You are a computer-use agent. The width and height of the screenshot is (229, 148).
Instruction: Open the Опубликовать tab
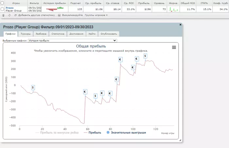coord(109,34)
